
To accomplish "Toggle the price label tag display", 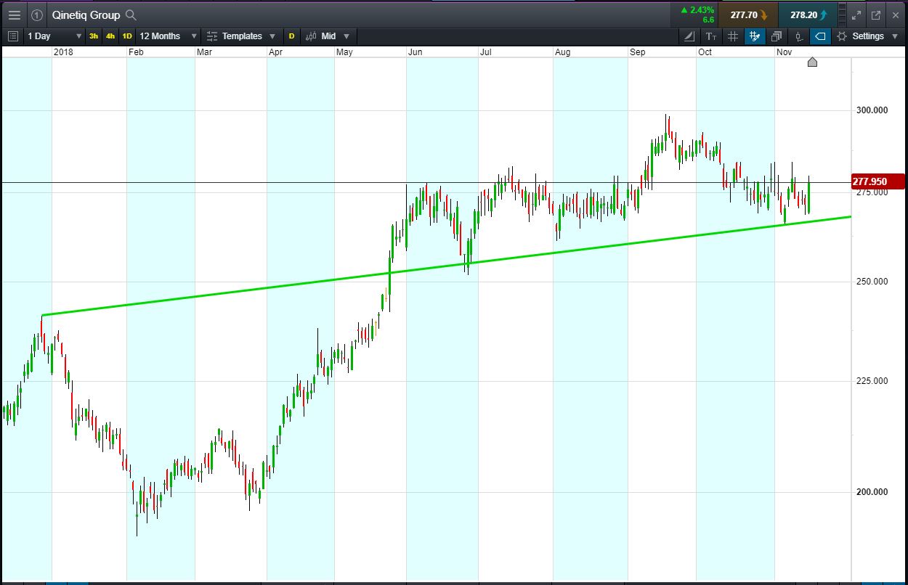I will pos(820,36).
